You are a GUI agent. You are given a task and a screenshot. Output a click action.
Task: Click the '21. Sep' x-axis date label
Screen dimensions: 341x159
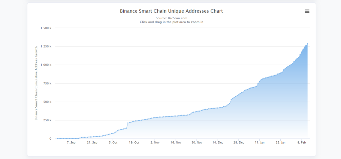pyautogui.click(x=92, y=142)
